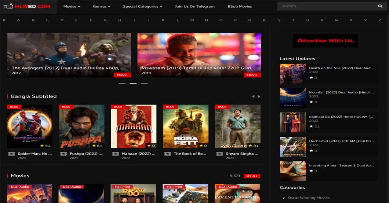Screen dimensions: 389x203
Task: Select third carousel slide indicator
Action: [x=144, y=84]
